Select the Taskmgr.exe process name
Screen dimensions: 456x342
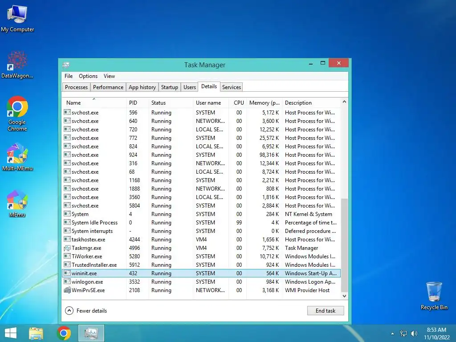(x=86, y=248)
